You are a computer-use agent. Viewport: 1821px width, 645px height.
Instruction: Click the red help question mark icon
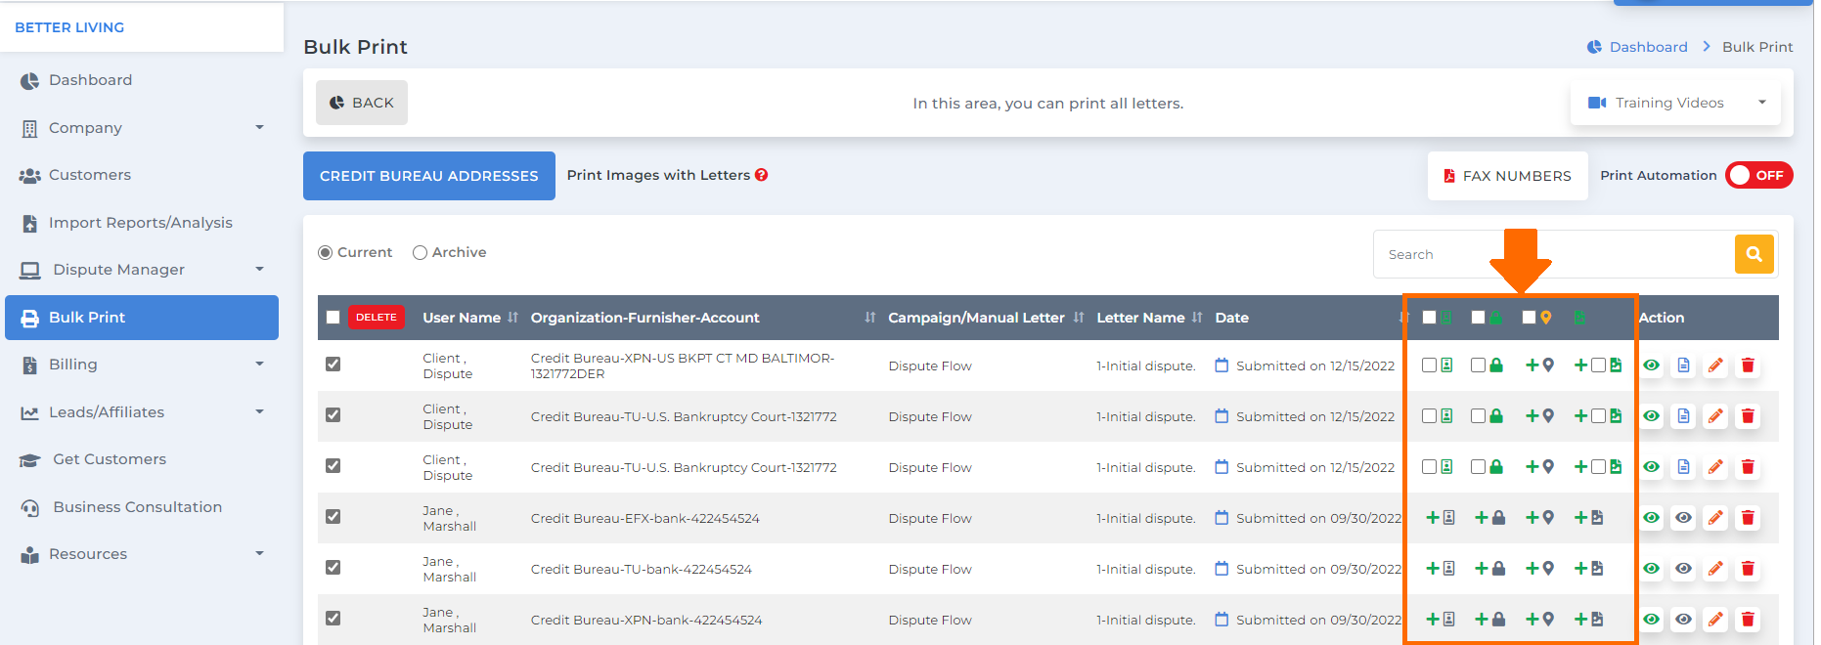[x=762, y=175]
